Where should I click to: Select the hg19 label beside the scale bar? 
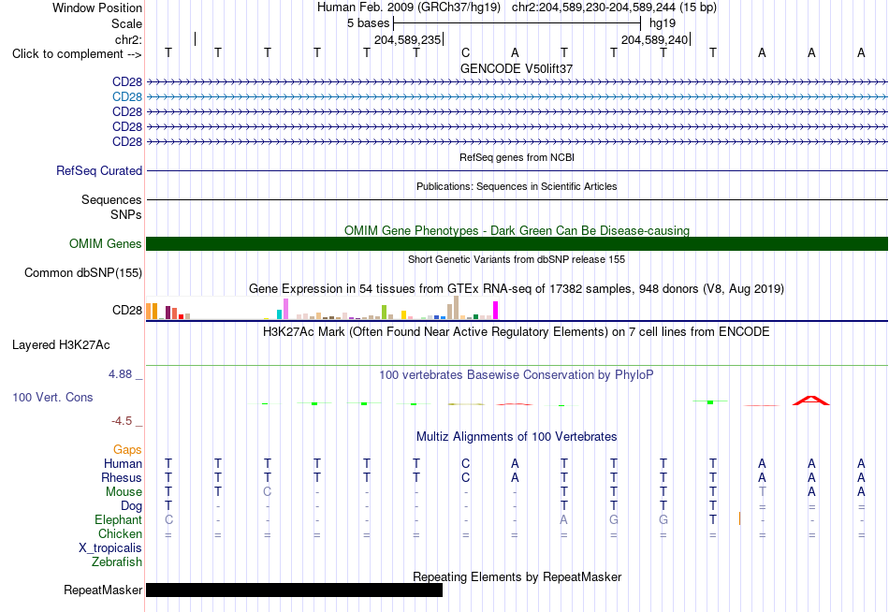pyautogui.click(x=663, y=23)
